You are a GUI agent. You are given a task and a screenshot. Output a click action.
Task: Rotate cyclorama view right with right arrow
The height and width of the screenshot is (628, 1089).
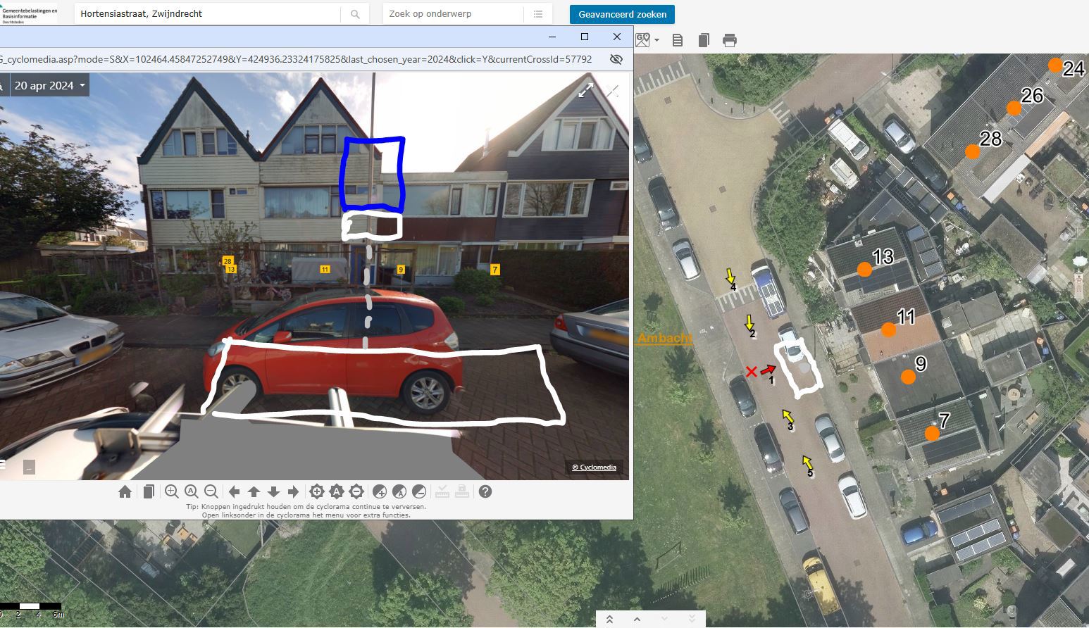tap(293, 491)
